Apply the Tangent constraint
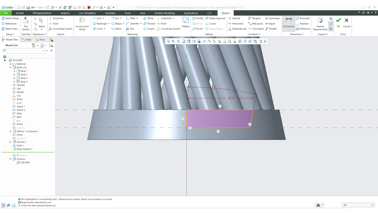This screenshot has height=213, width=378. coord(254,18)
